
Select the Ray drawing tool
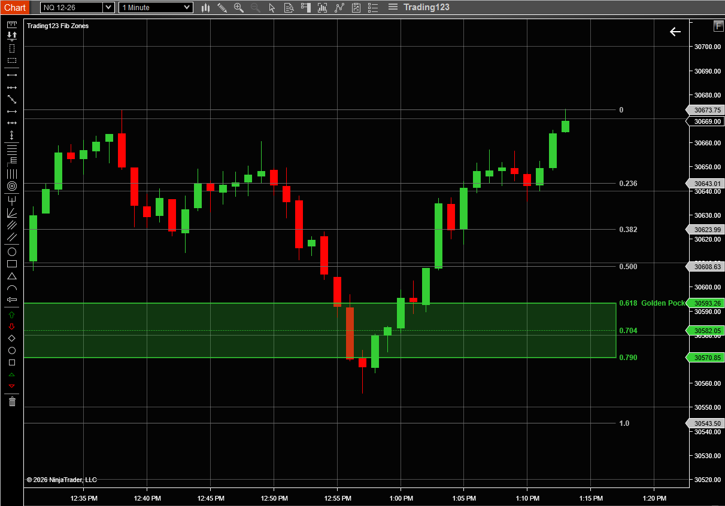click(x=12, y=87)
